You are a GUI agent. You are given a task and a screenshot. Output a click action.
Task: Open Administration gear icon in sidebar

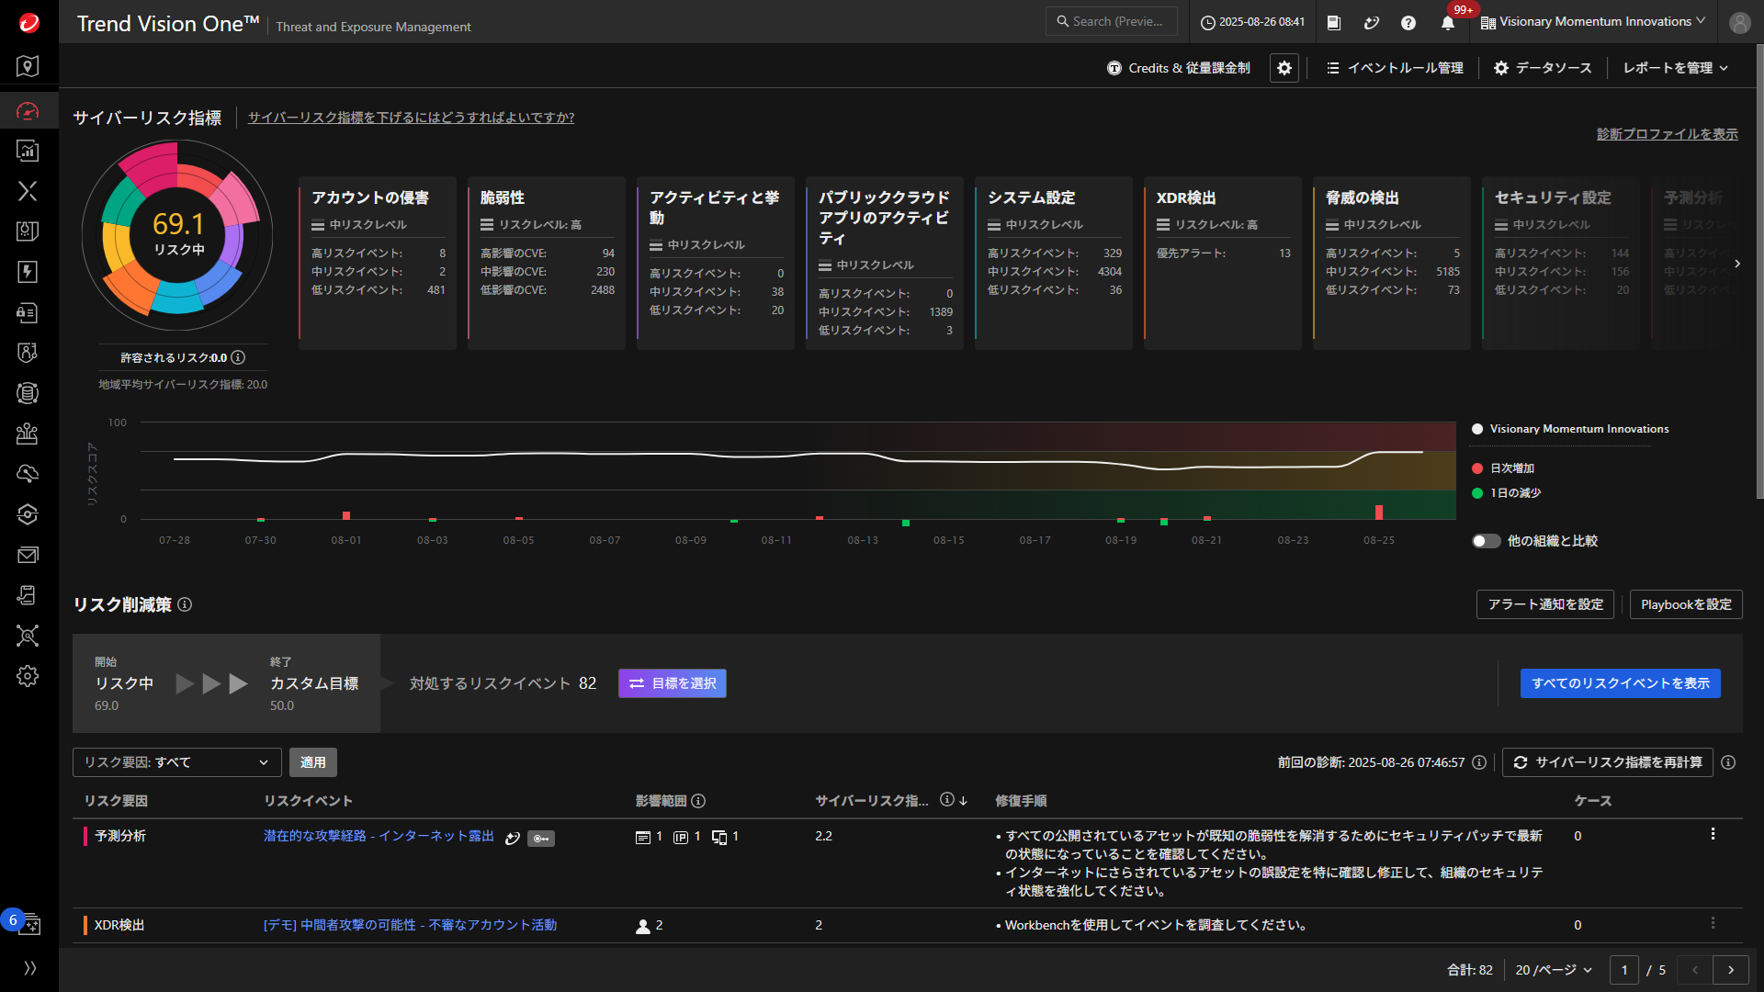coord(28,676)
